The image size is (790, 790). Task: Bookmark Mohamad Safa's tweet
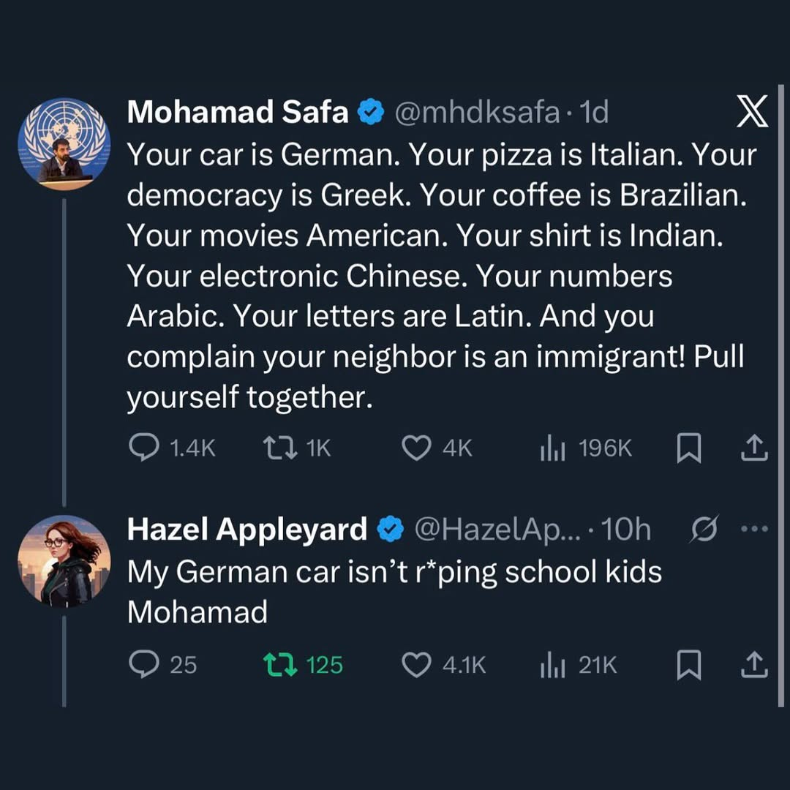pyautogui.click(x=688, y=448)
